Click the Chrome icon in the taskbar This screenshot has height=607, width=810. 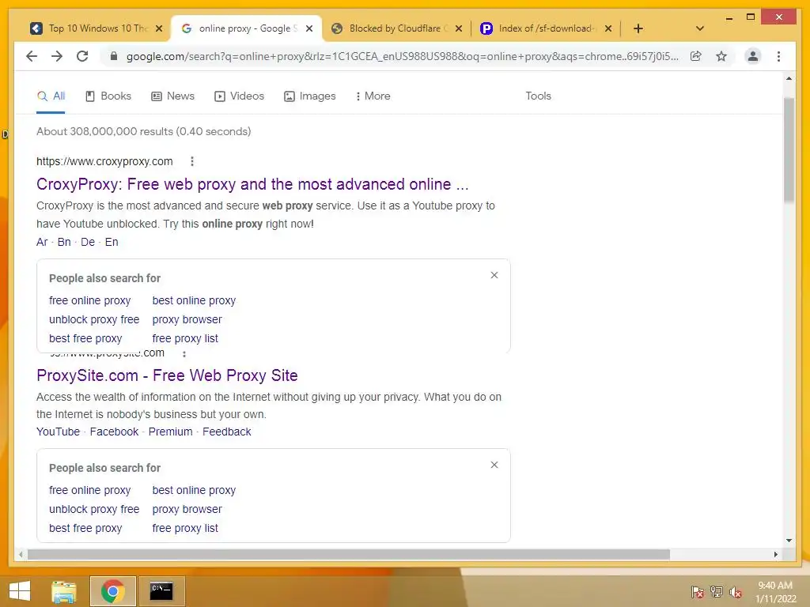pos(112,591)
